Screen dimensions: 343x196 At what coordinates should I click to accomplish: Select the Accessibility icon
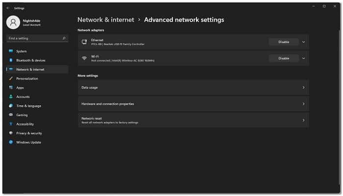click(x=11, y=124)
